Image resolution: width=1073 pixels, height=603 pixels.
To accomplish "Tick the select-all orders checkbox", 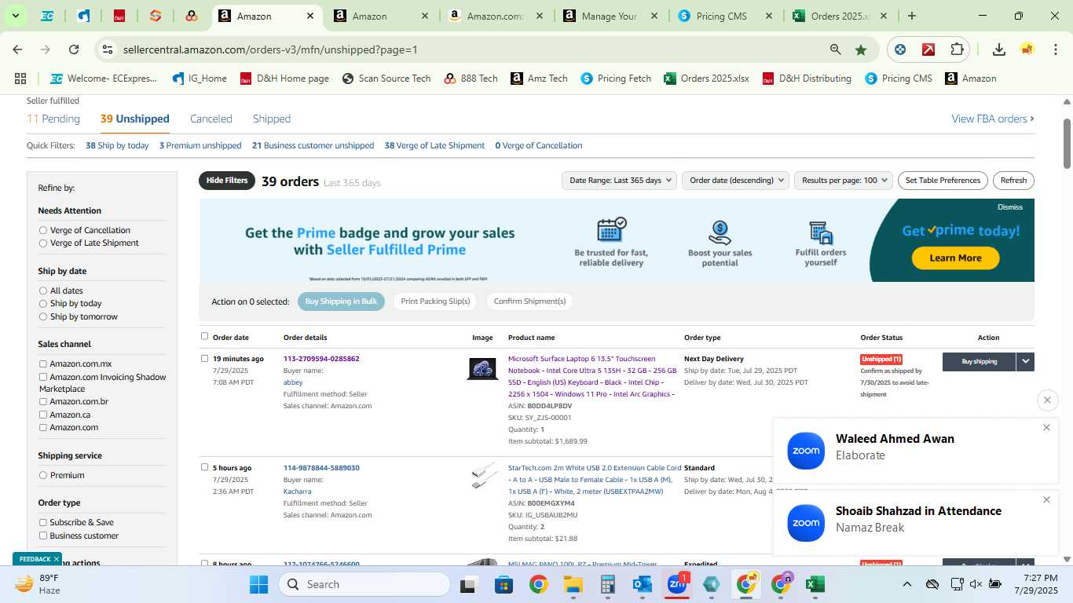I will coord(205,336).
